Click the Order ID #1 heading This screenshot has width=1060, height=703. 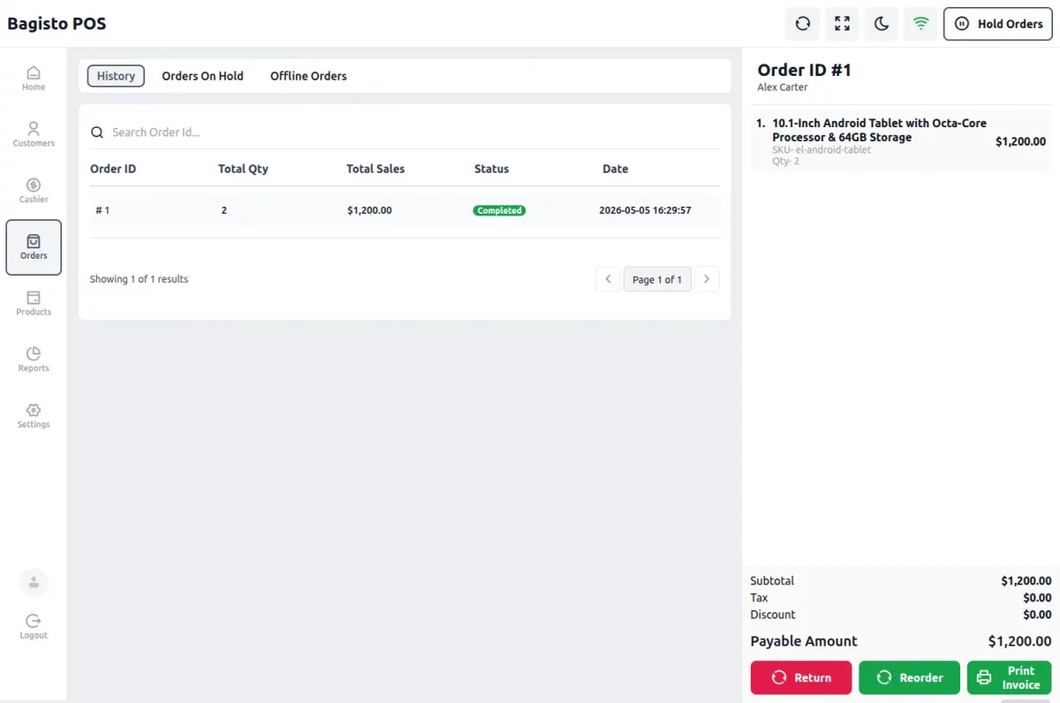click(804, 70)
